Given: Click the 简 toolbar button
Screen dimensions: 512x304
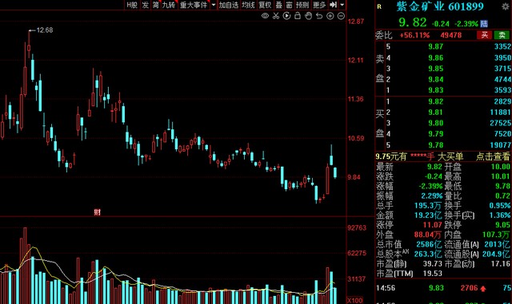Looking at the screenshot, I should click(x=155, y=5).
